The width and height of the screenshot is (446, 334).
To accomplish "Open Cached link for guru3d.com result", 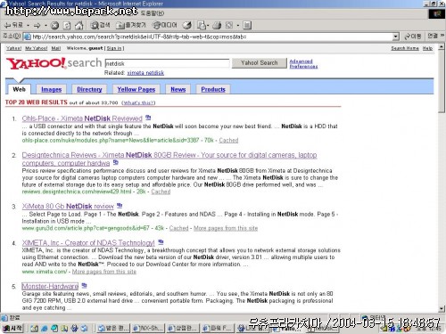I will (x=179, y=228).
